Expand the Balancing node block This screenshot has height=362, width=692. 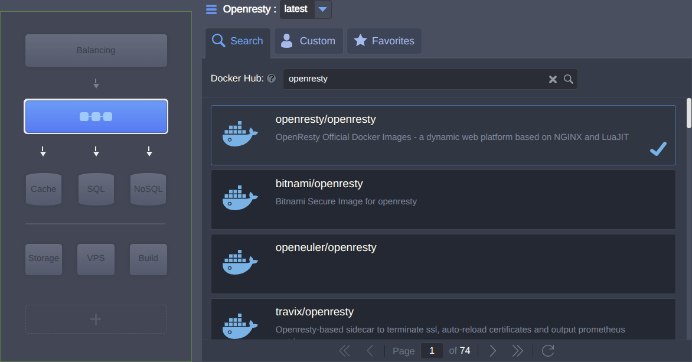[96, 50]
